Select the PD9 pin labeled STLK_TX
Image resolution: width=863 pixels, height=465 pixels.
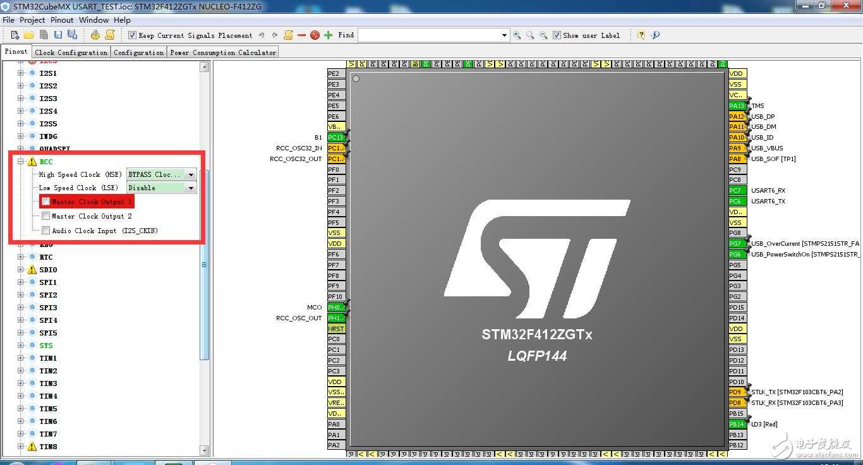(737, 392)
